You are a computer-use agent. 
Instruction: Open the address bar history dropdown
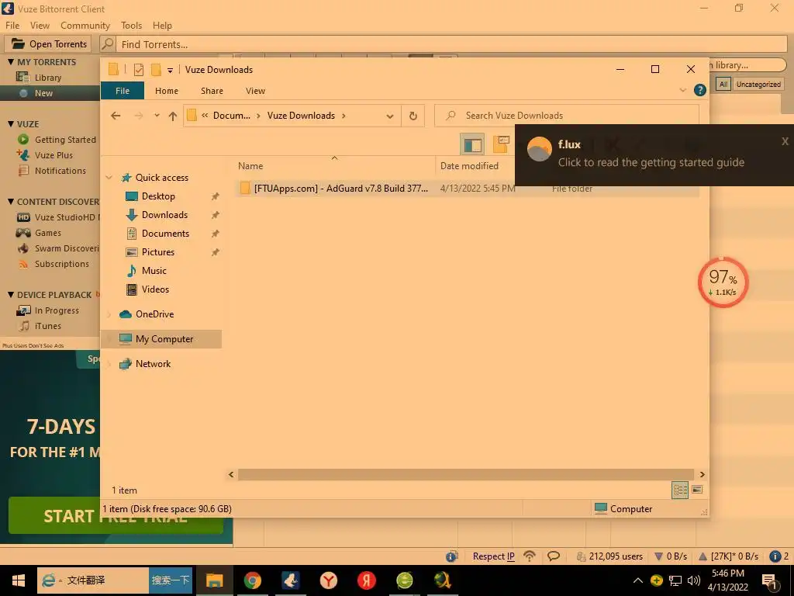tap(390, 116)
